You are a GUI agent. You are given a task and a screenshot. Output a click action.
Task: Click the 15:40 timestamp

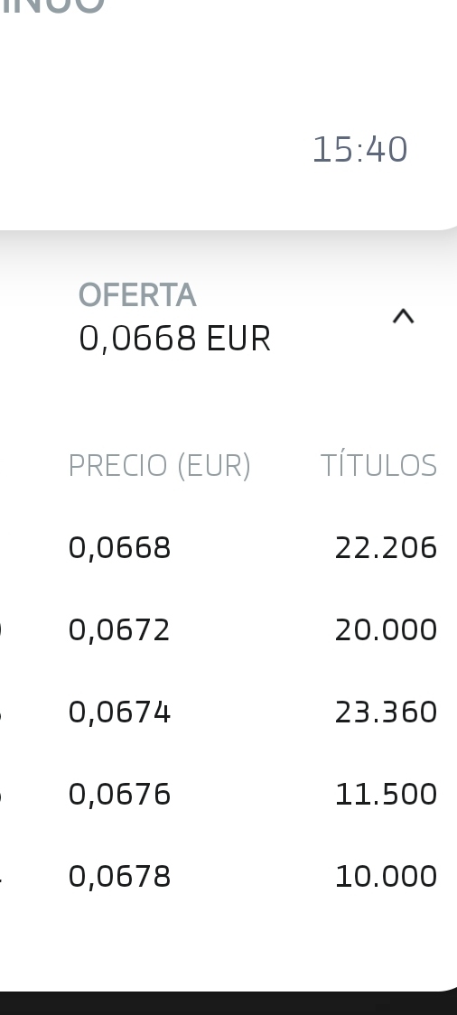click(359, 150)
